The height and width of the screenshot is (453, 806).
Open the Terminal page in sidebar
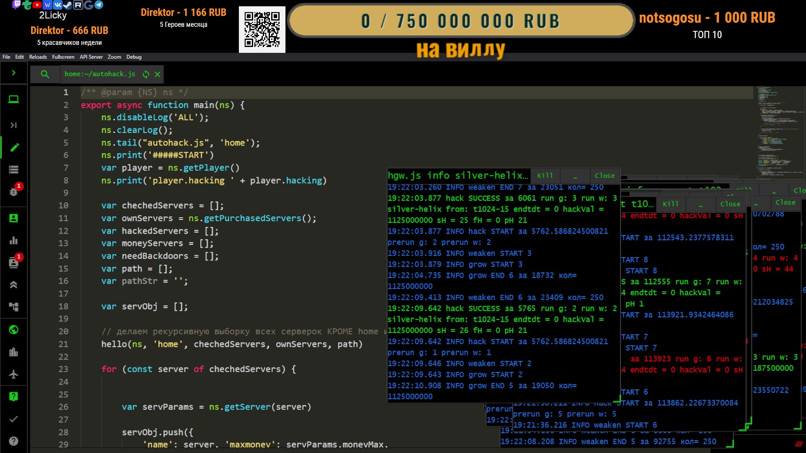click(13, 125)
